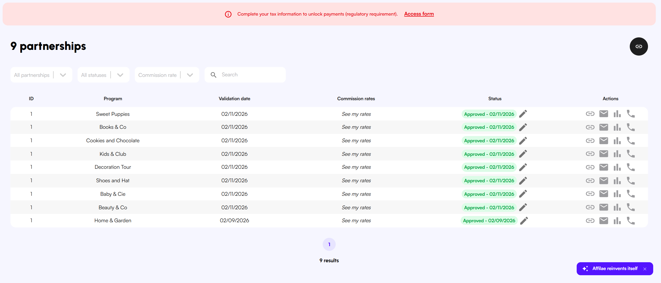Screen dimensions: 661x283
Task: Click the Affilae reinvents itself banner
Action: 615,268
